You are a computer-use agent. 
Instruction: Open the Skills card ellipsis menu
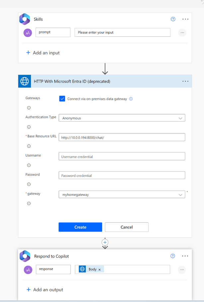click(x=185, y=19)
